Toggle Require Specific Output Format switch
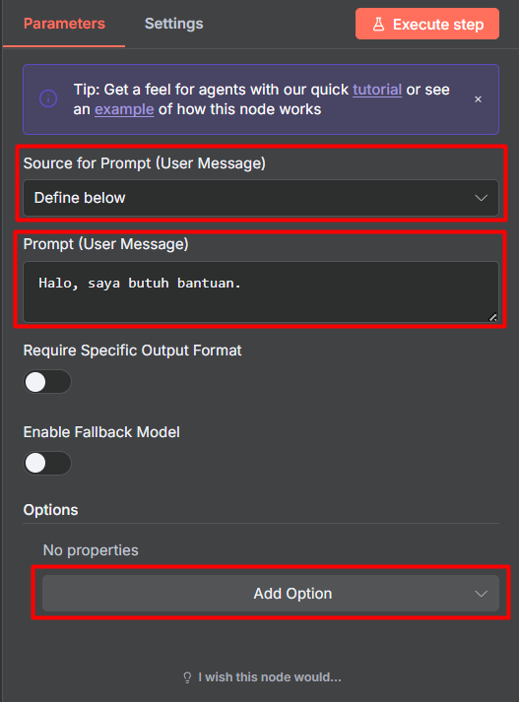The width and height of the screenshot is (519, 702). [x=47, y=382]
